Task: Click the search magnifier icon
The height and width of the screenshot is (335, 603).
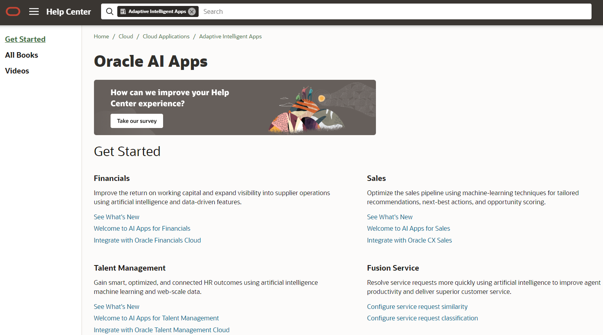Action: pyautogui.click(x=109, y=11)
